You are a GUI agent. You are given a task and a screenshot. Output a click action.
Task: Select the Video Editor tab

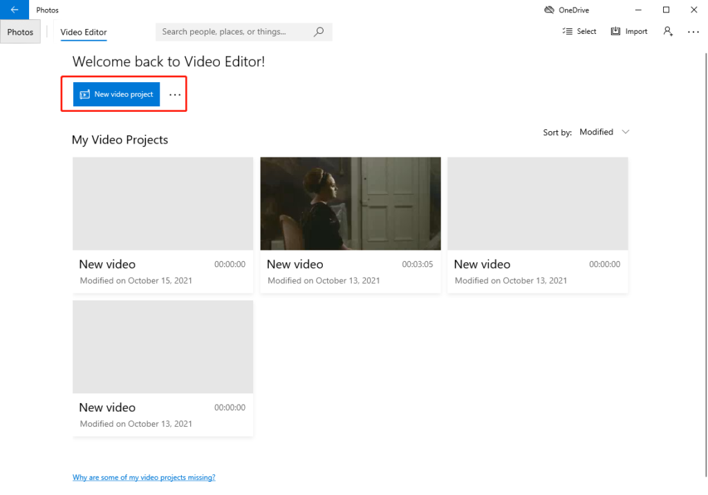pos(83,32)
